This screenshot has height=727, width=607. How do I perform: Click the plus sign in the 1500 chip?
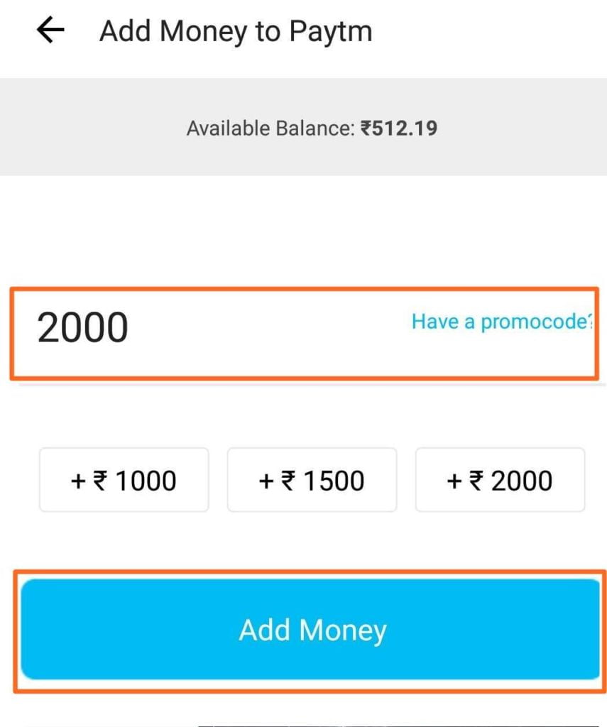coord(266,481)
